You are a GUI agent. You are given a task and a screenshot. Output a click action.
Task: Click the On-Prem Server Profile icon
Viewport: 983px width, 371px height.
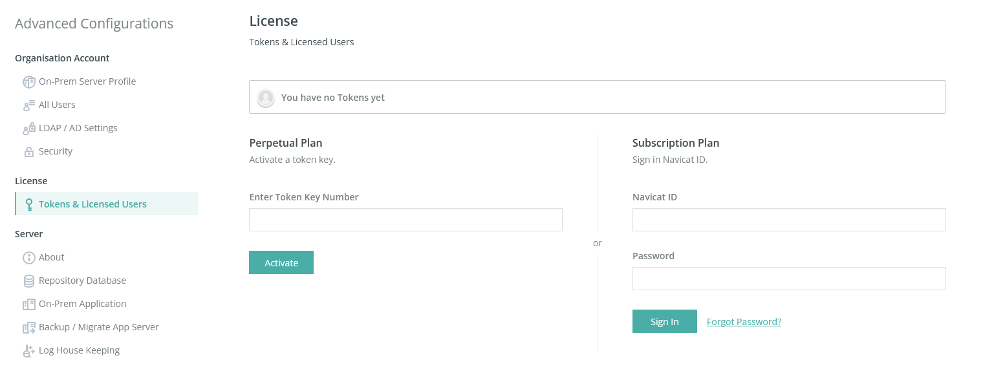tap(29, 82)
